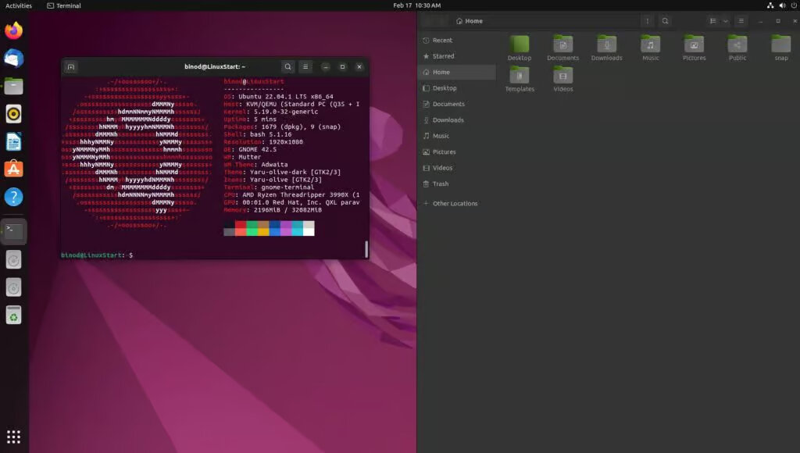Open the search icon in Terminal titlebar
Image resolution: width=800 pixels, height=453 pixels.
click(287, 67)
